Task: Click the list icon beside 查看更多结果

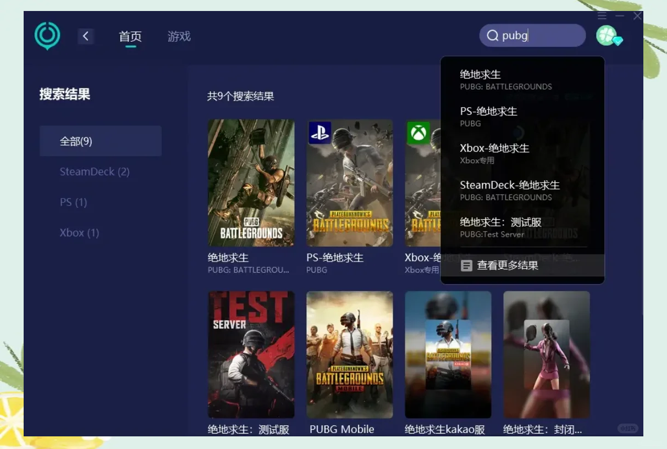Action: pos(466,266)
